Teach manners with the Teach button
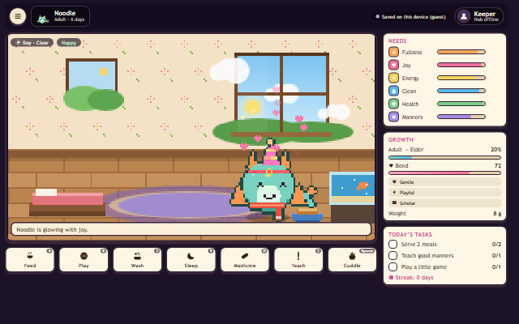519x324 pixels. coord(298,259)
